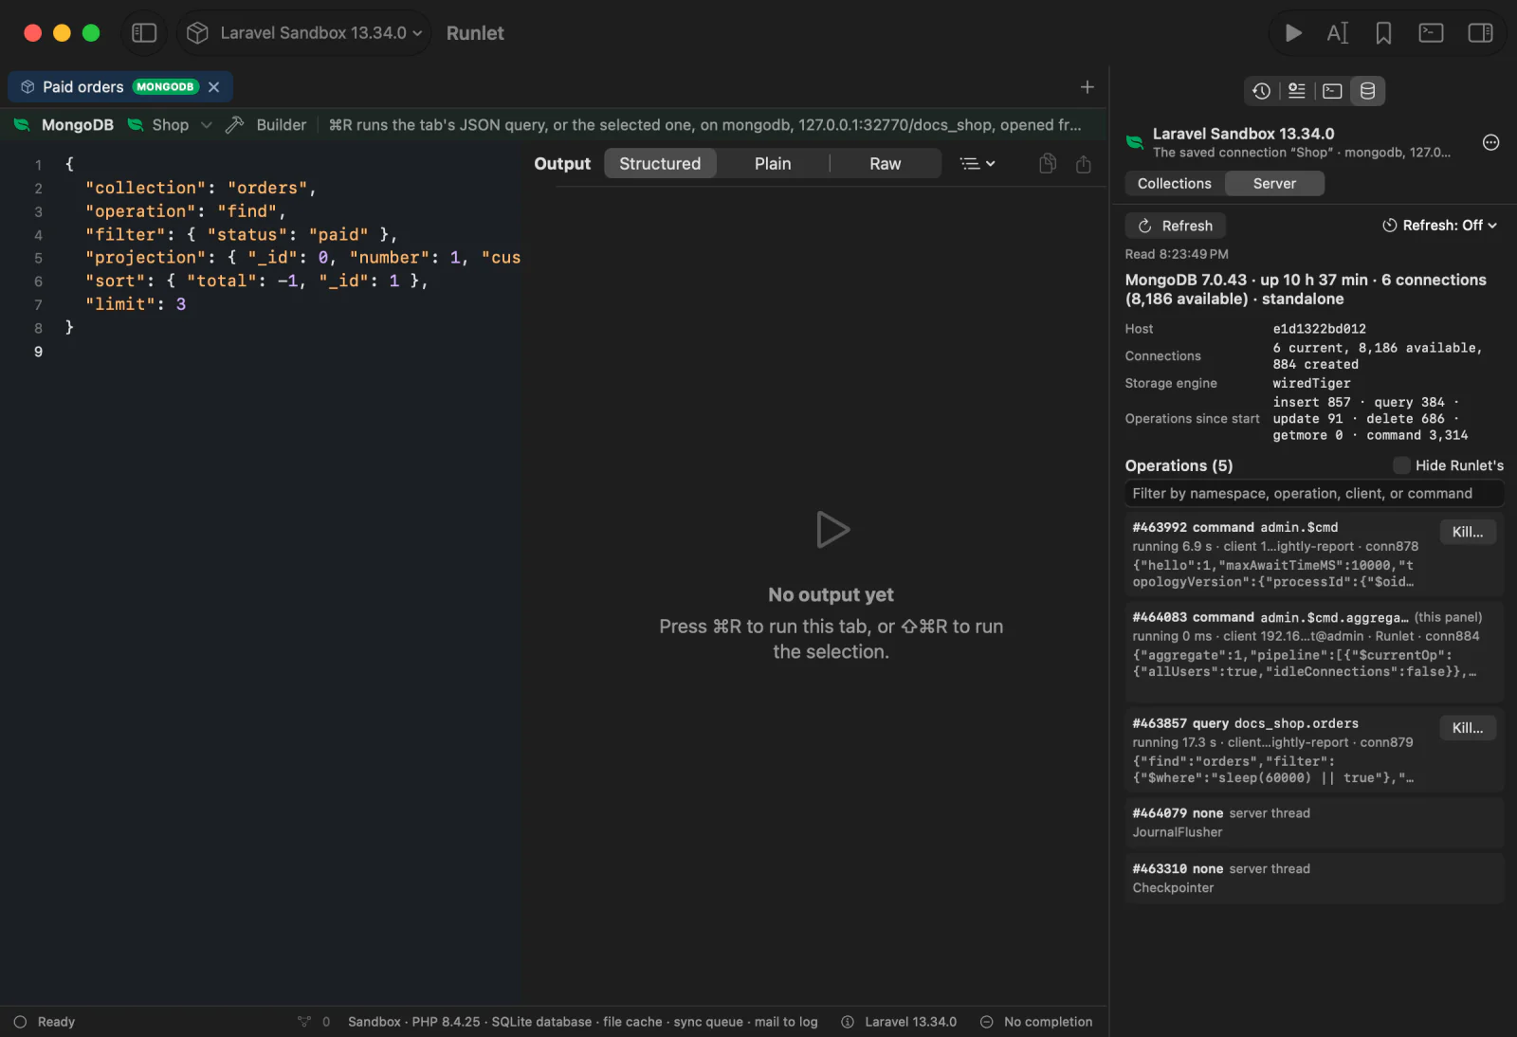
Task: Switch output to Plain view
Action: point(773,164)
